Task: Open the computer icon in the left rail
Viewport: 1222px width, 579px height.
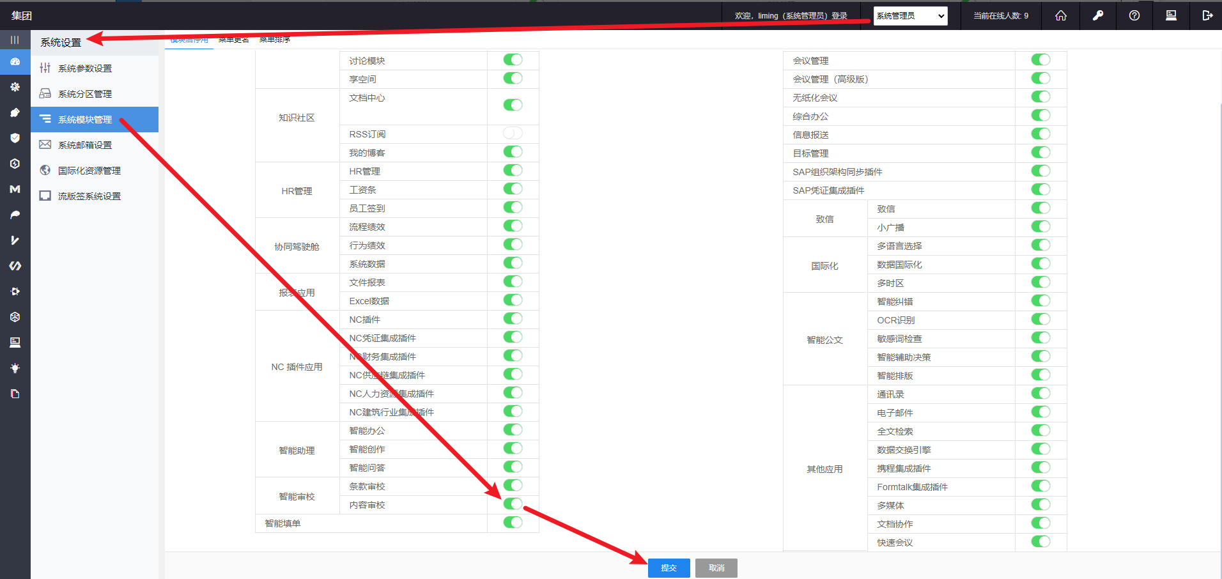Action: point(15,343)
